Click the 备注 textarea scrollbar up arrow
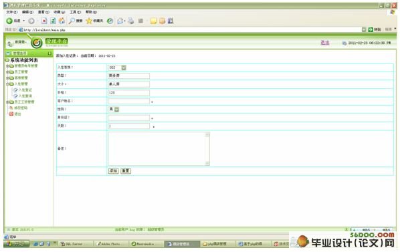This screenshot has height=252, width=400. click(207, 134)
